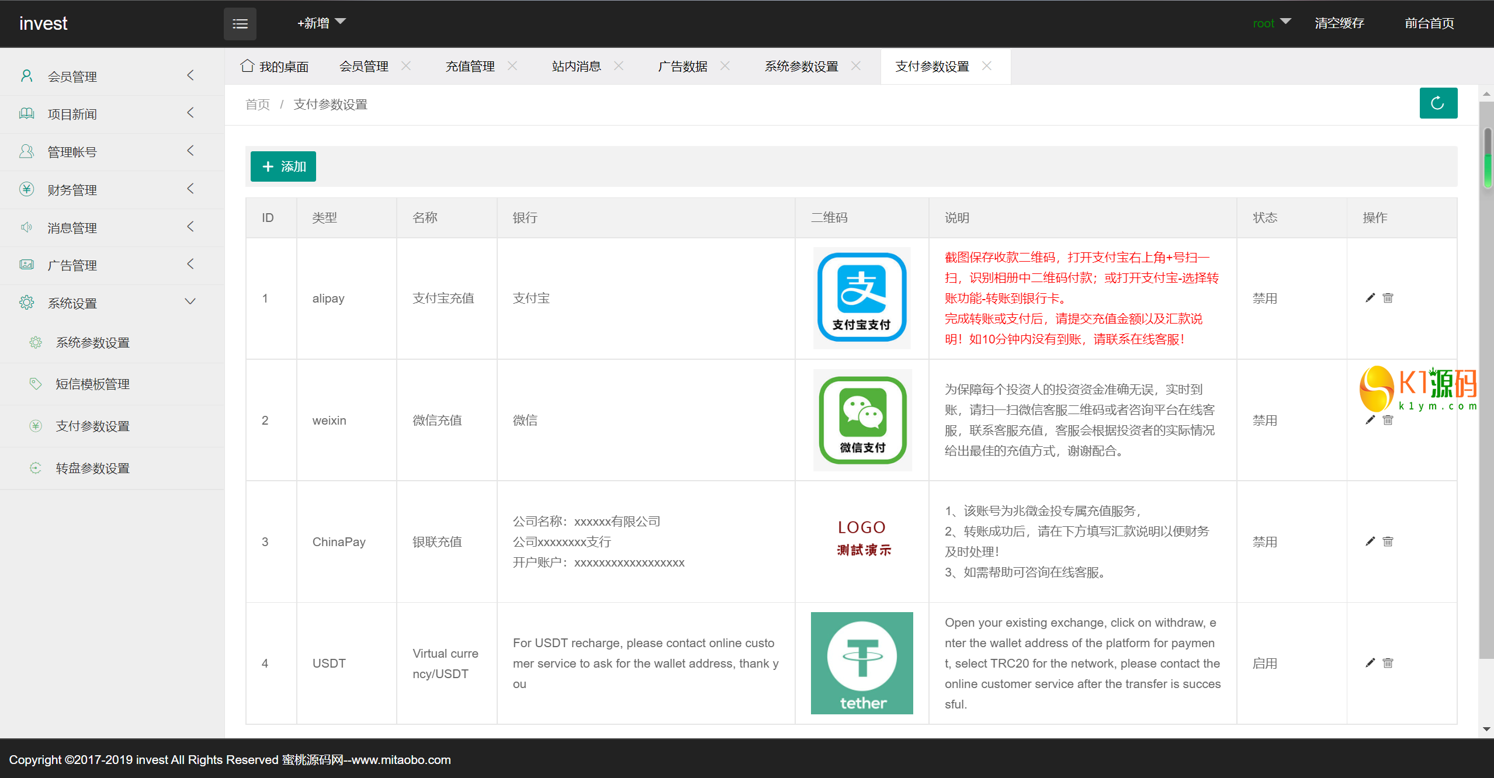Viewport: 1494px width, 778px height.
Task: Click the hamburger sidebar toggle icon
Action: (x=240, y=24)
